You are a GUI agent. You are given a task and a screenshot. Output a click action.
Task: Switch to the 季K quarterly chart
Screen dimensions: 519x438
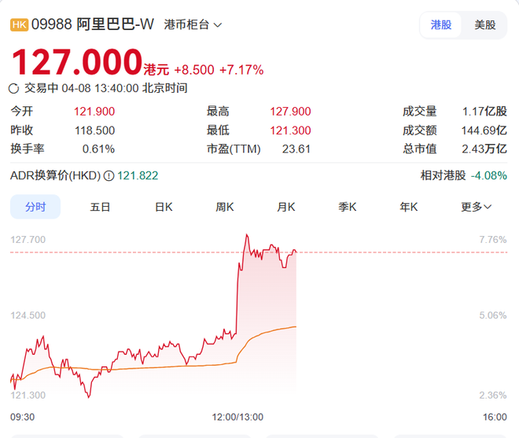click(x=348, y=207)
